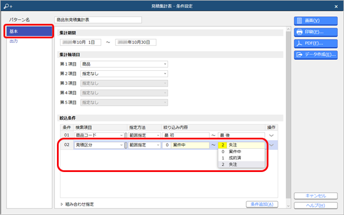The image size is (344, 215).
Task: Open 見積区分 dropdown in row 02
Action: (99, 145)
